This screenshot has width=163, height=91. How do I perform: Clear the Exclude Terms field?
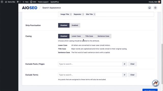[x=132, y=75]
